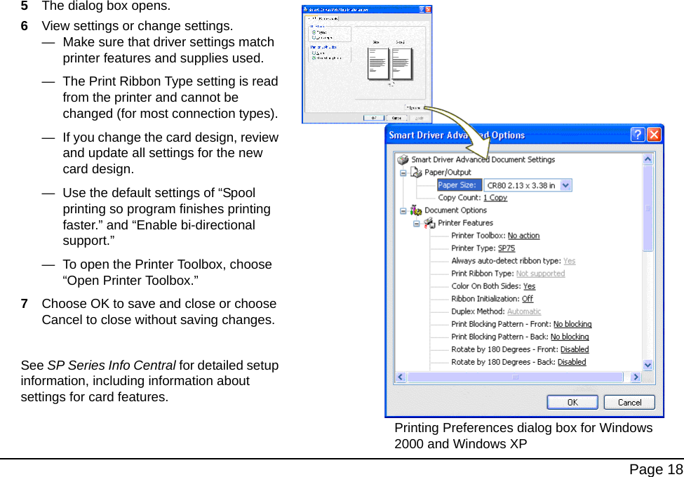Click the Side 1 page preview thumbnail
The image size is (684, 477).
pos(378,64)
